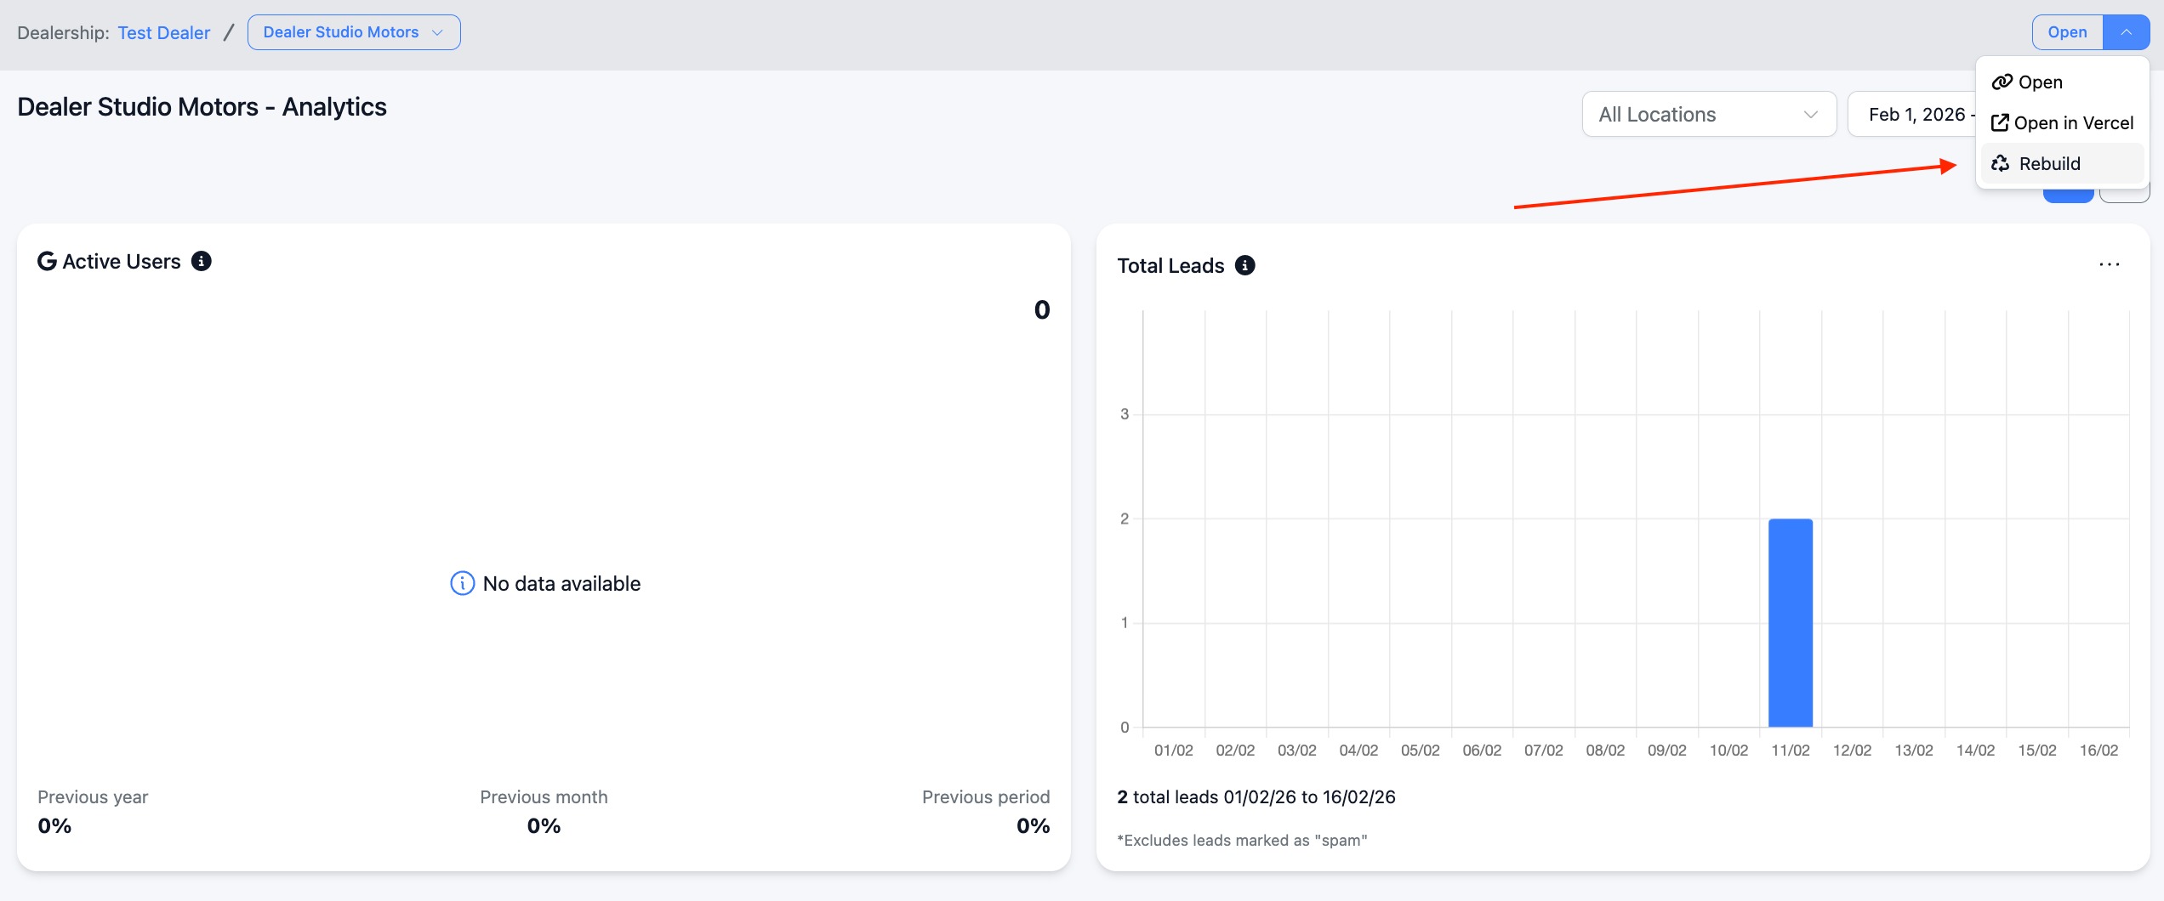Image resolution: width=2164 pixels, height=901 pixels.
Task: Click the Google logo beside Active Users
Action: point(47,261)
